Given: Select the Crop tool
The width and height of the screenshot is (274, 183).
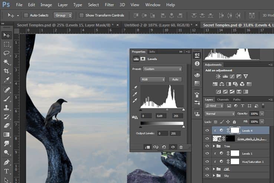Looking at the screenshot, I should coord(7,71).
